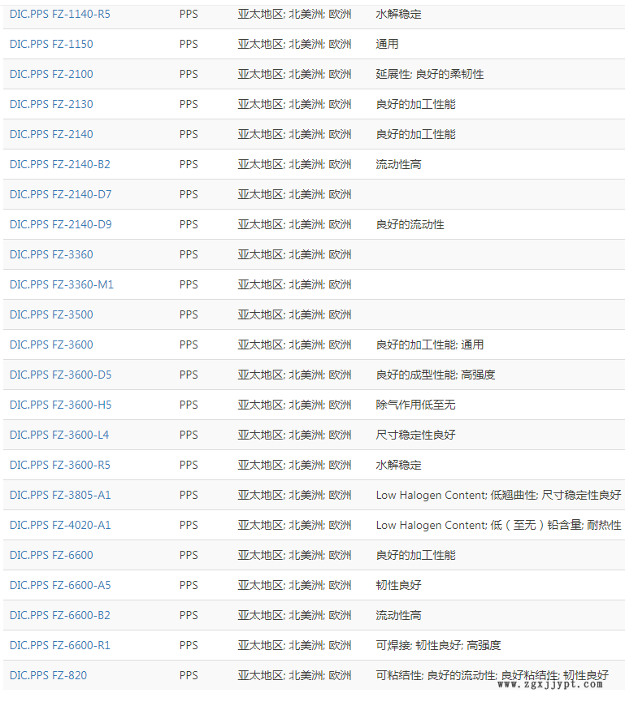Open DIC.PPS FZ-3500 product link
Image resolution: width=625 pixels, height=702 pixels.
pyautogui.click(x=51, y=314)
